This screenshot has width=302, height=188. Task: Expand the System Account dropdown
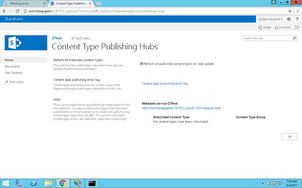[270, 19]
